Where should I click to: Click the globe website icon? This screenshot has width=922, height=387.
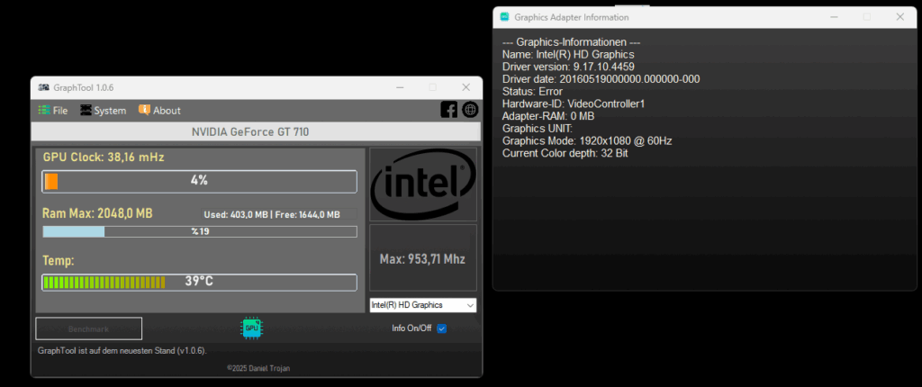point(470,110)
